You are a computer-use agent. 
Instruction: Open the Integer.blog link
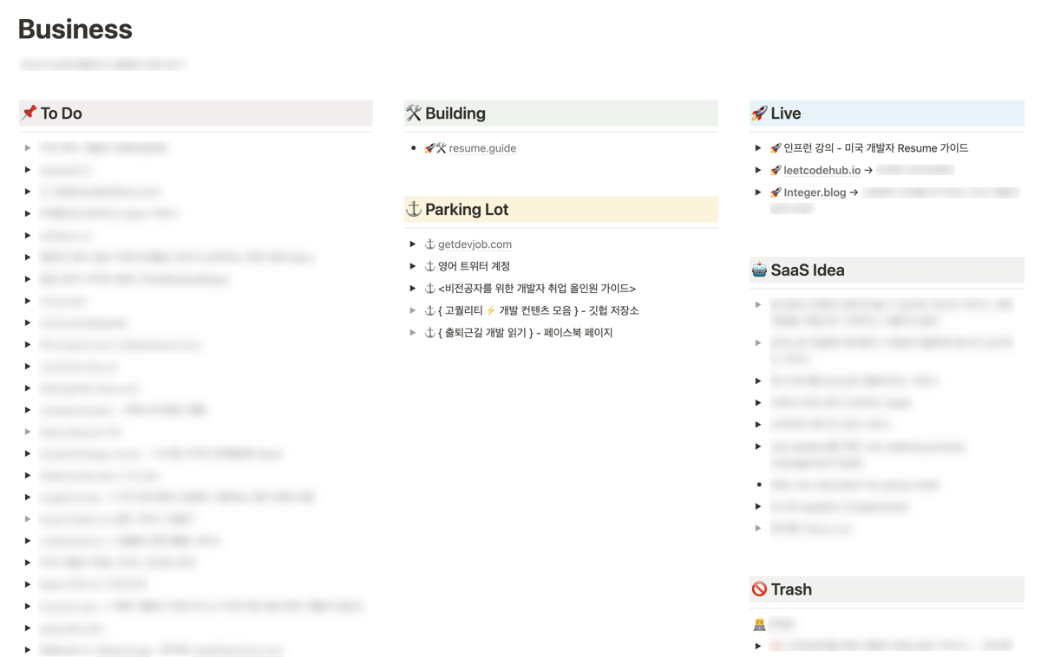(x=815, y=192)
